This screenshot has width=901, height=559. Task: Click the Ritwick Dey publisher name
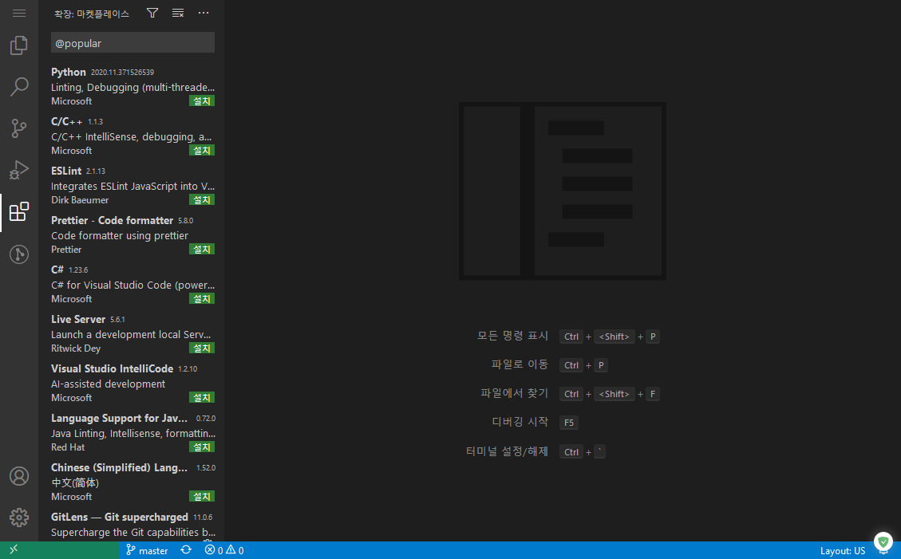point(76,348)
